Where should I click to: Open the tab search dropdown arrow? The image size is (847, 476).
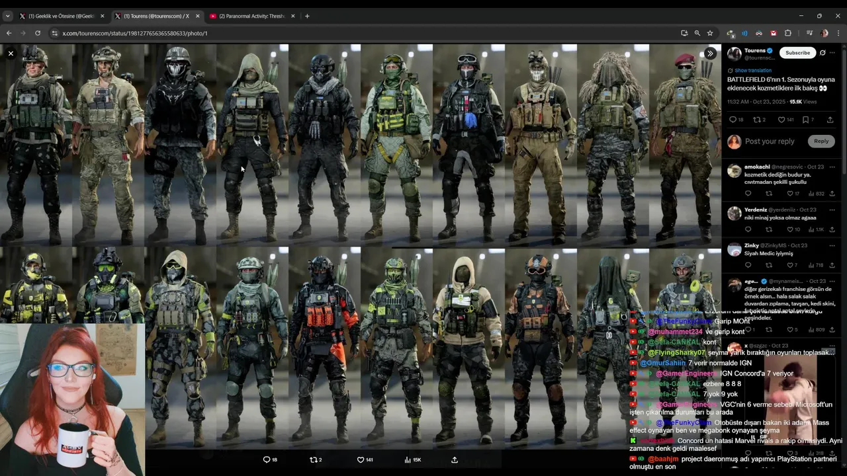pos(8,16)
